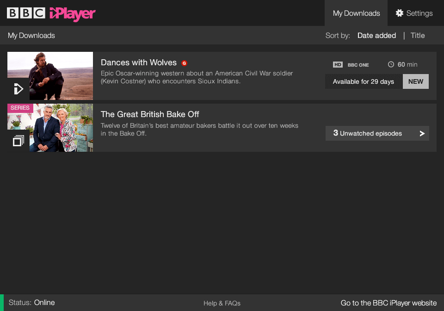
Task: Click the SERIES label badge
Action: point(20,108)
